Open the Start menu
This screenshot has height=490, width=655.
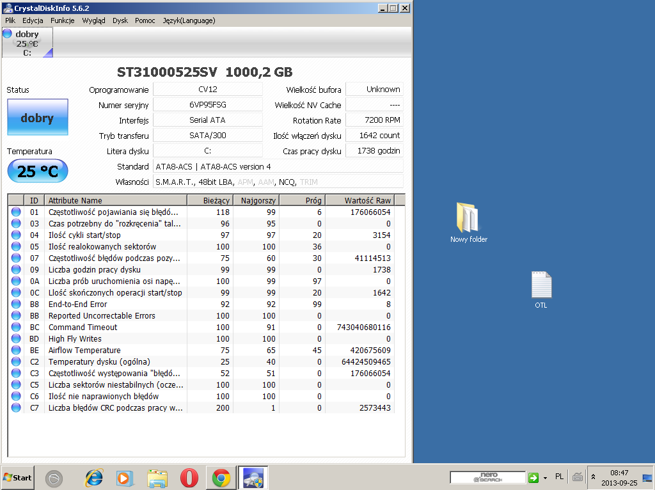(x=17, y=477)
